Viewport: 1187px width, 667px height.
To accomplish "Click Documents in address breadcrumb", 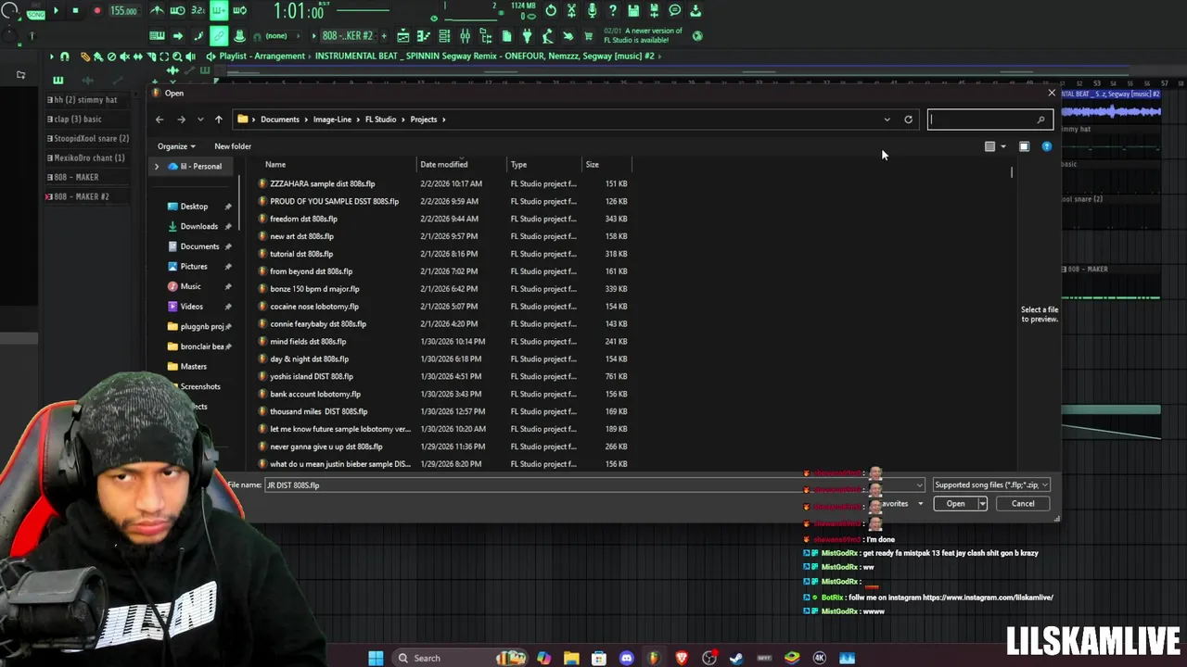I will (x=279, y=120).
